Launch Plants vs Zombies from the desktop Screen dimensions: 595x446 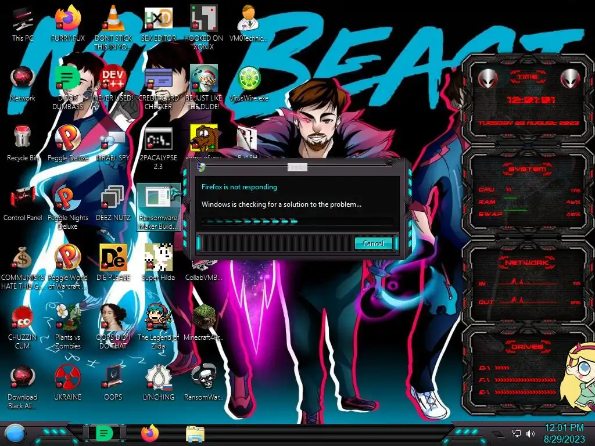pyautogui.click(x=68, y=327)
